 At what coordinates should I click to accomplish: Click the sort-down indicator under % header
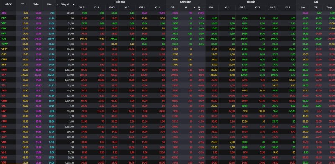click(x=199, y=9)
